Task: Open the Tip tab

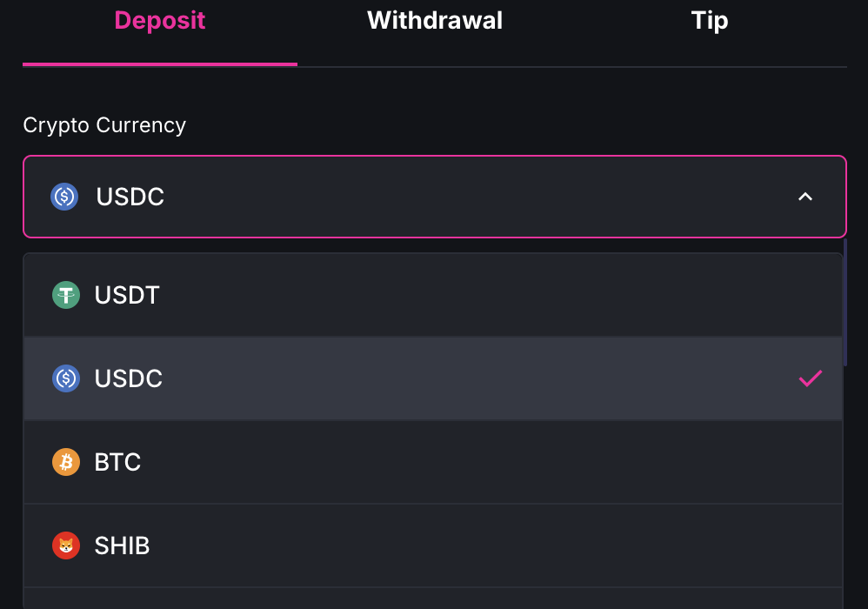Action: (710, 21)
